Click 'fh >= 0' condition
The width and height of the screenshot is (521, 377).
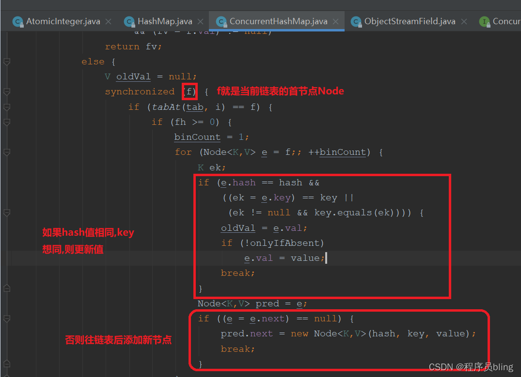click(195, 122)
